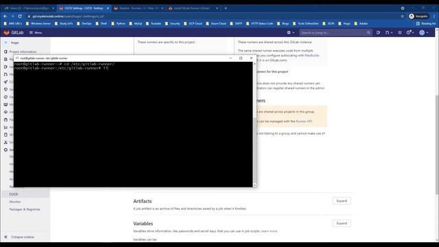The height and width of the screenshot is (247, 439).
Task: Expand the Artifacts section
Action: click(342, 201)
